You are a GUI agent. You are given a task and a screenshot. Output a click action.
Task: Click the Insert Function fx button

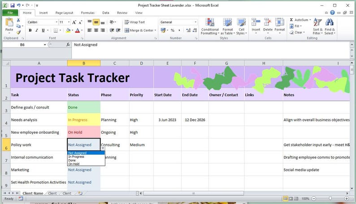[68, 45]
